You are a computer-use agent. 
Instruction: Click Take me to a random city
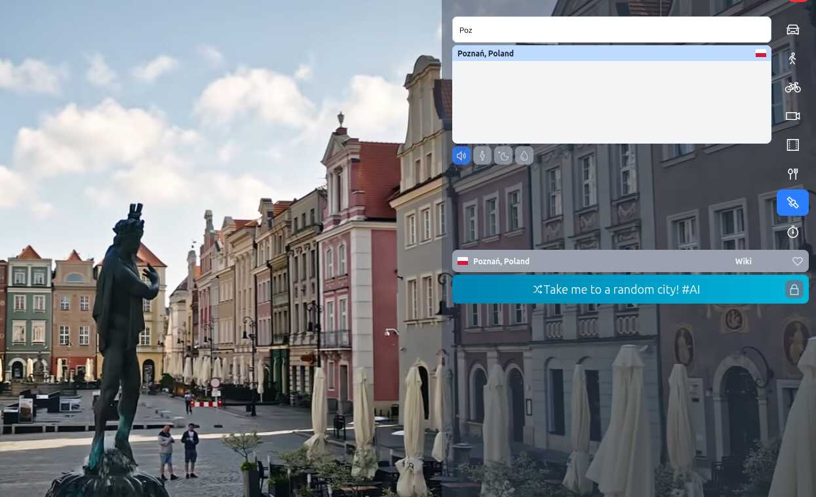click(616, 289)
